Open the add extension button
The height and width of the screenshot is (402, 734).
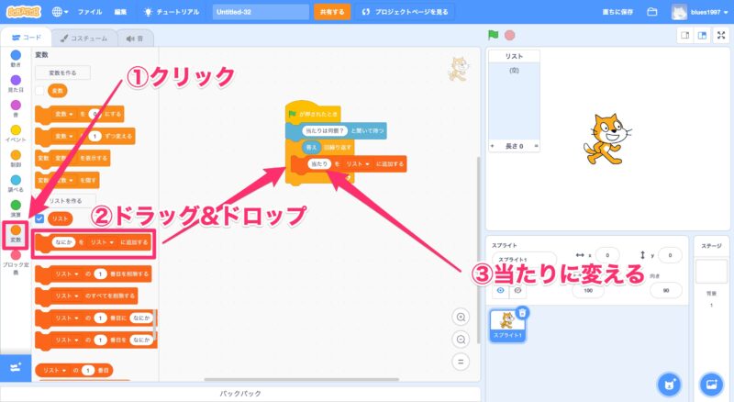tap(15, 366)
